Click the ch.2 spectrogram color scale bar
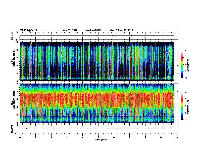 182,106
